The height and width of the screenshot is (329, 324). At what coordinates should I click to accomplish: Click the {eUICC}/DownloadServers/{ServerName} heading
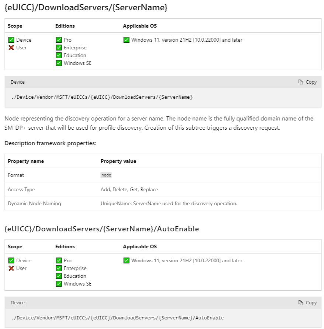click(x=86, y=7)
